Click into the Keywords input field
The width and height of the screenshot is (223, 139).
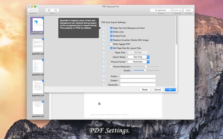(x=138, y=85)
